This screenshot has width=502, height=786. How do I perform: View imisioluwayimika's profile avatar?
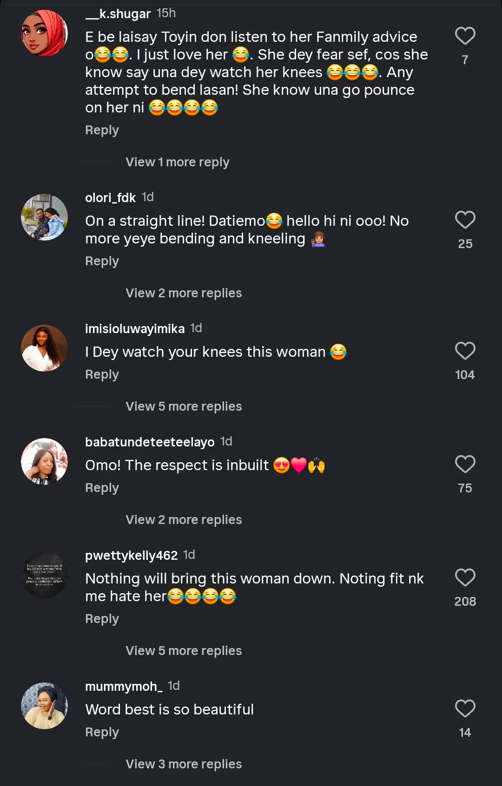(45, 348)
